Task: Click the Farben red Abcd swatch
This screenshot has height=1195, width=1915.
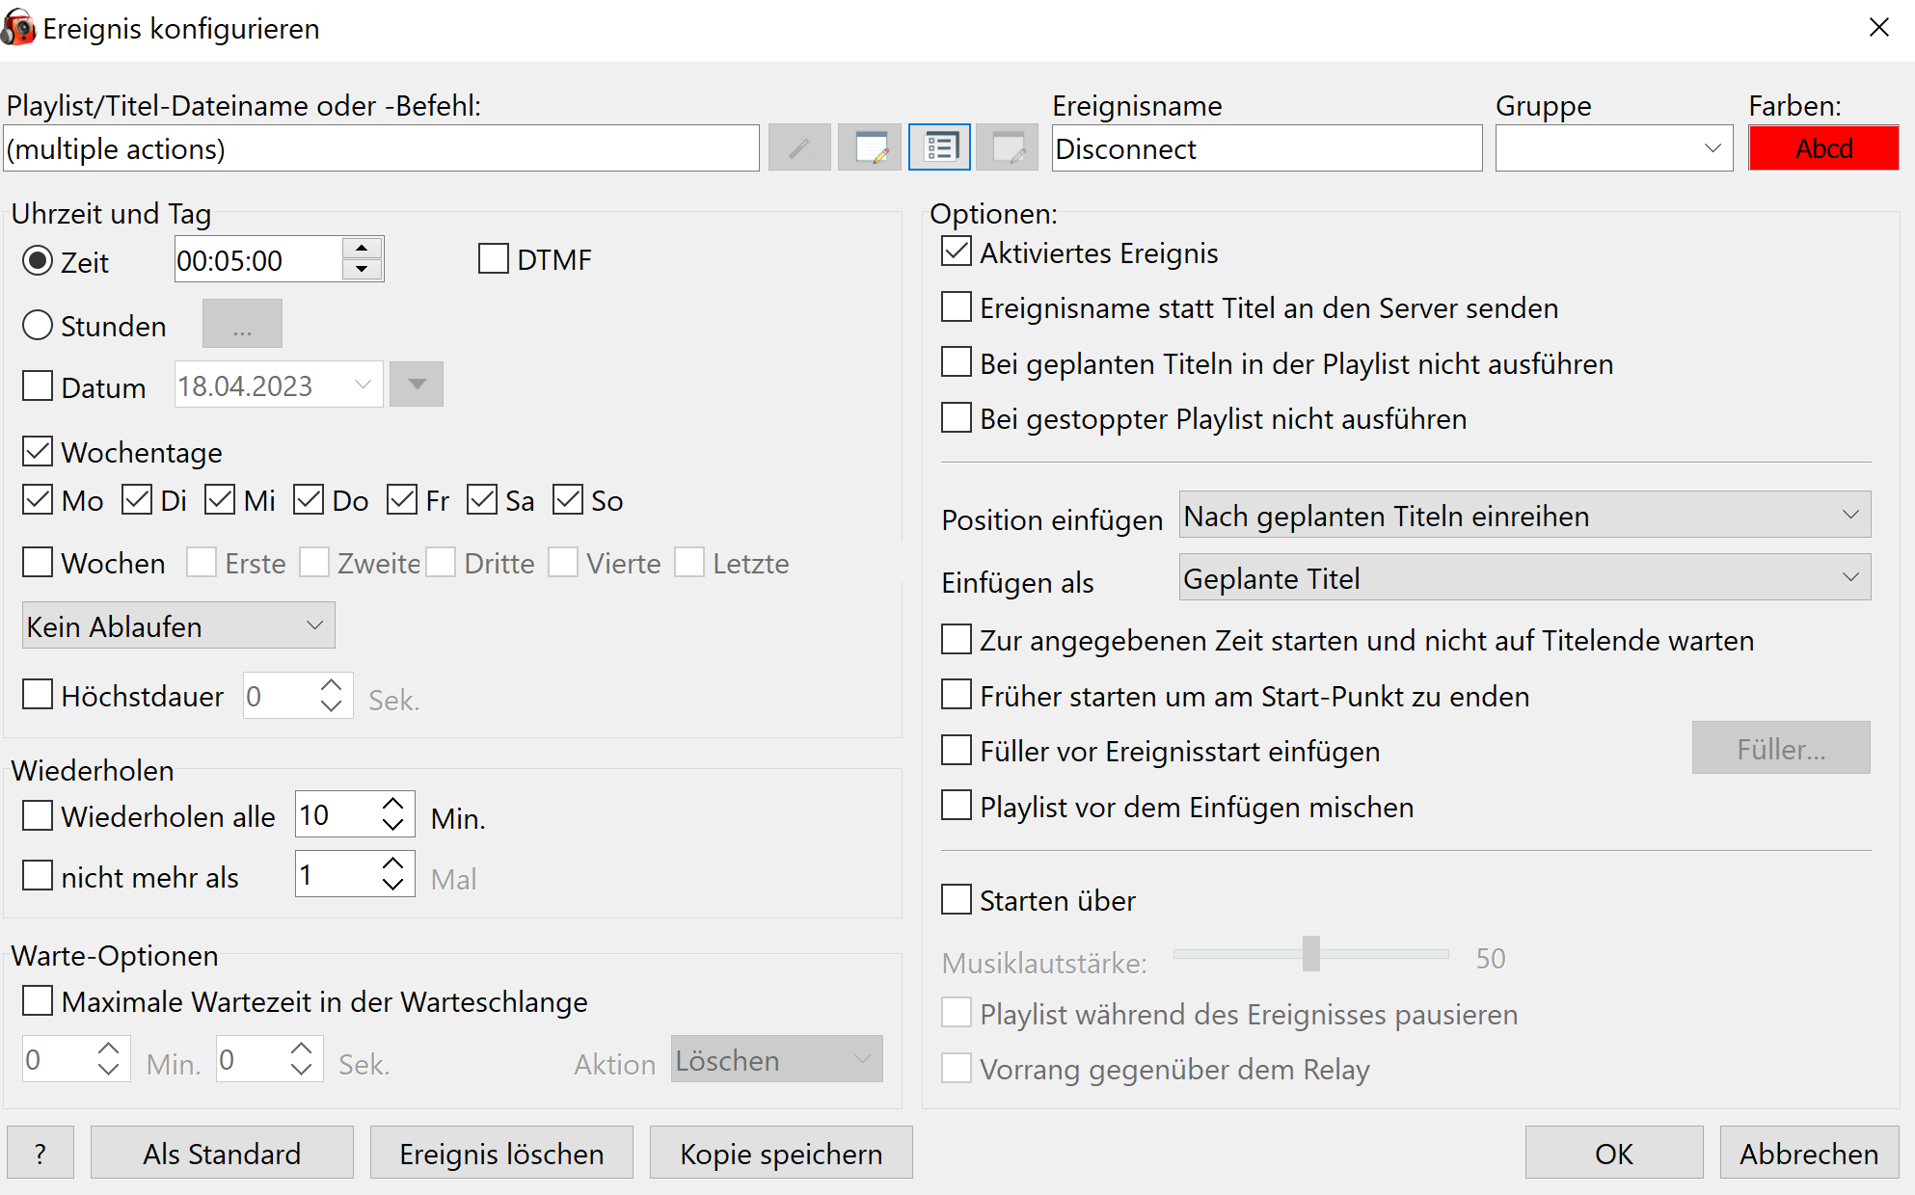Action: click(x=1823, y=148)
